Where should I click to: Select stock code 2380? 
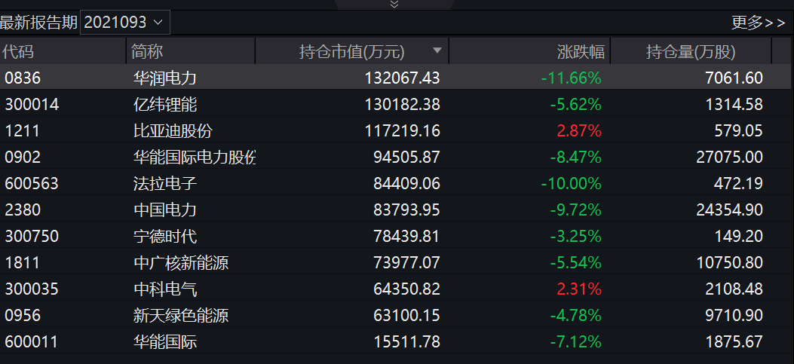(23, 210)
